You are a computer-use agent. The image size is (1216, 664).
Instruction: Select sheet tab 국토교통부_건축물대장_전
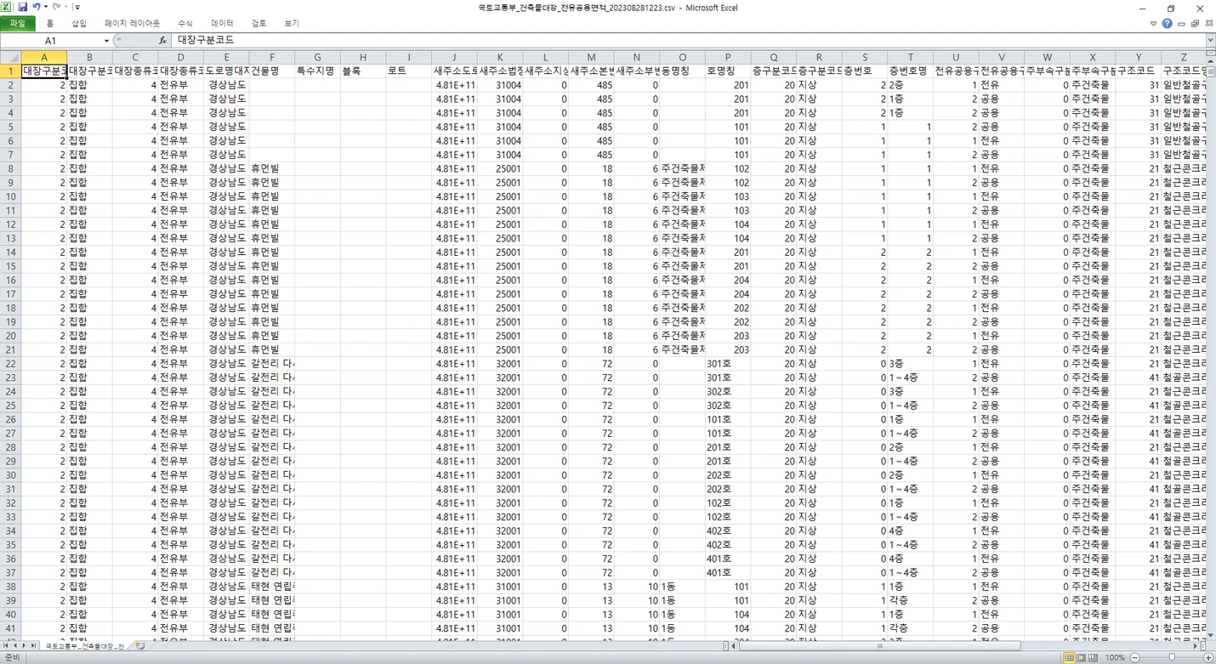point(85,646)
